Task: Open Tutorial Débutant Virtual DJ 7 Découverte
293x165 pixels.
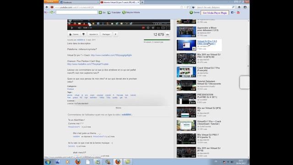Action: (209, 82)
